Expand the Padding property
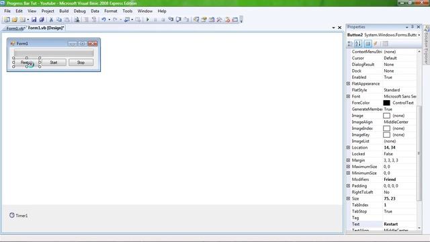The width and height of the screenshot is (430, 242). pos(348,186)
